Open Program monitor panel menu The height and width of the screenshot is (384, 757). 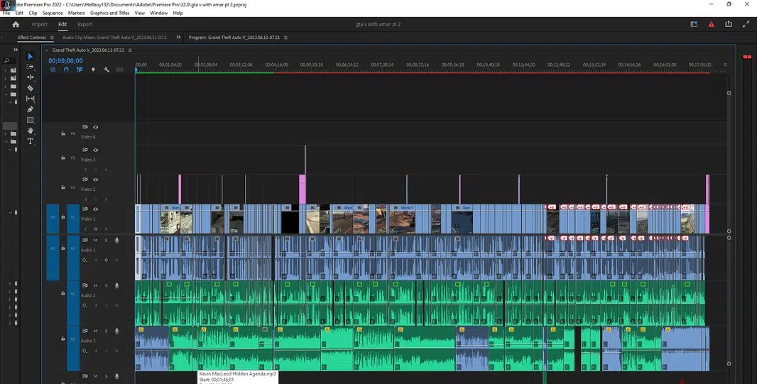pyautogui.click(x=285, y=38)
